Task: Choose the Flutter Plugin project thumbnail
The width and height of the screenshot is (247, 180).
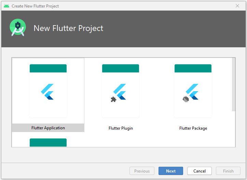Action: (x=121, y=91)
